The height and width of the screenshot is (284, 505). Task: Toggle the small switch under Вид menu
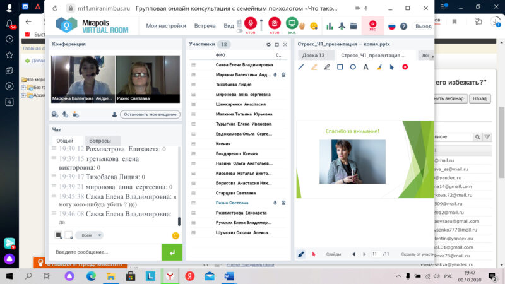[239, 31]
